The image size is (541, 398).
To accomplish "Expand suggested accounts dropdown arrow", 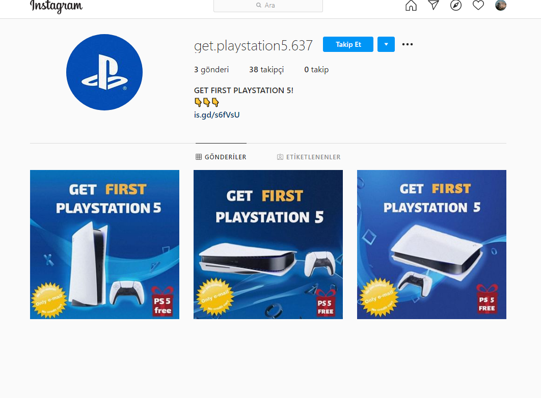I will tap(386, 44).
